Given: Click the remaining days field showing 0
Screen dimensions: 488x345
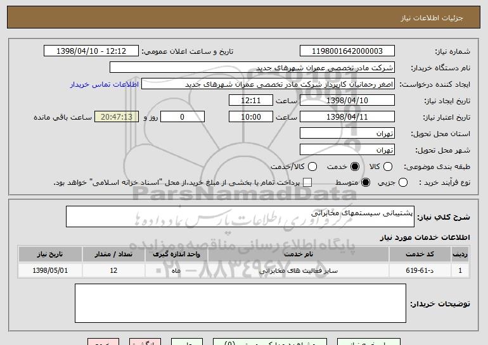Looking at the screenshot, I should tap(183, 117).
